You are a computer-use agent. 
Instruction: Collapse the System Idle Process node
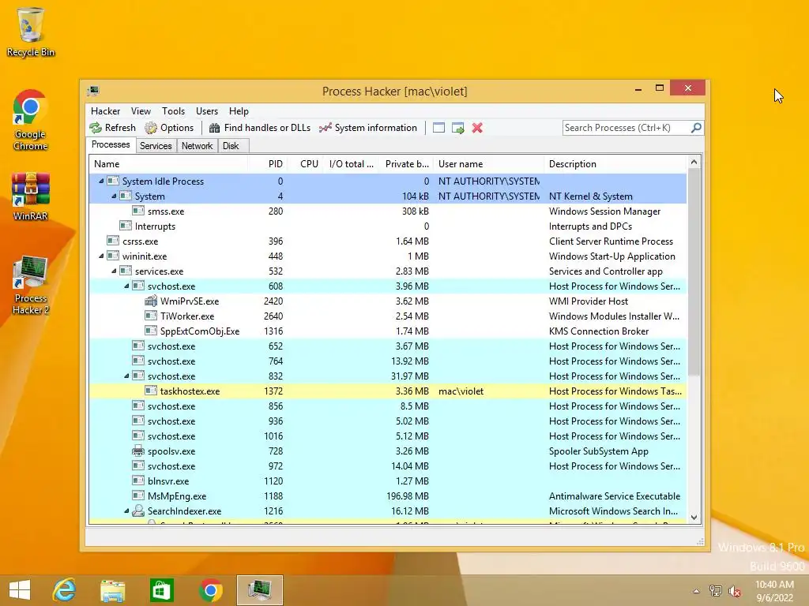[x=101, y=181]
